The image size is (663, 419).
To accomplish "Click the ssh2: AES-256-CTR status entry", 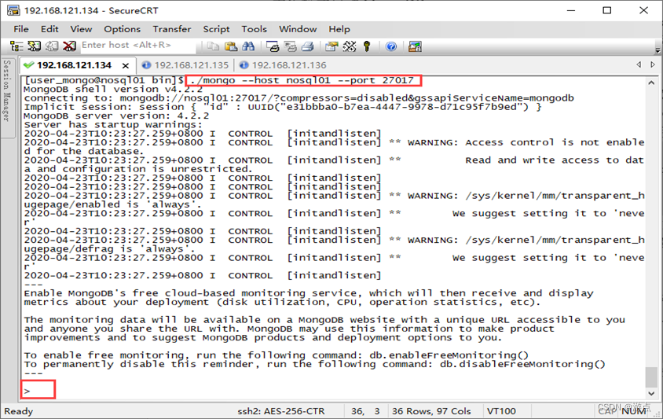I will pos(280,411).
